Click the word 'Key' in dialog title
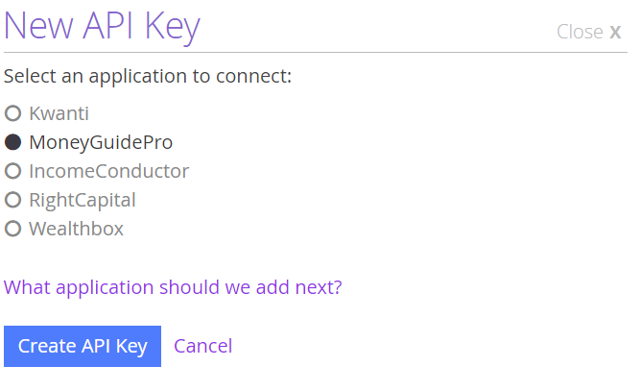The width and height of the screenshot is (640, 391). 173,28
